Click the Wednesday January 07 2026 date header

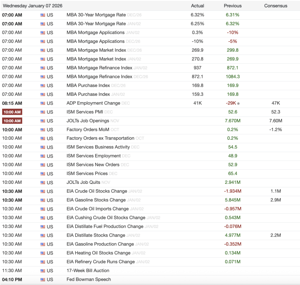point(32,6)
